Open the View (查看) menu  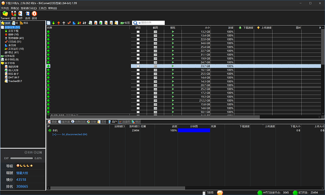point(15,8)
